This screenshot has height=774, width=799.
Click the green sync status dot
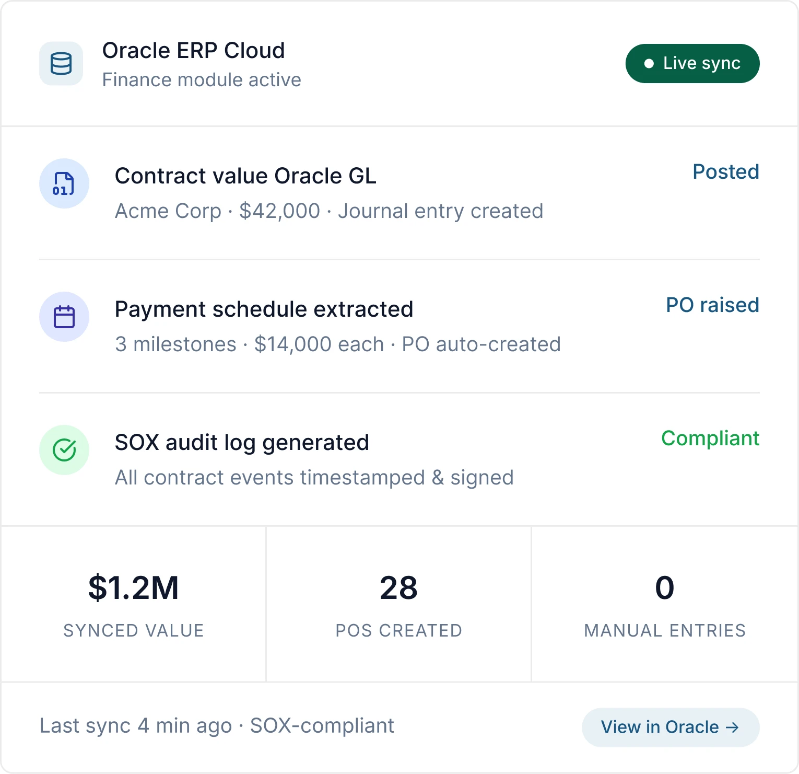[x=649, y=63]
